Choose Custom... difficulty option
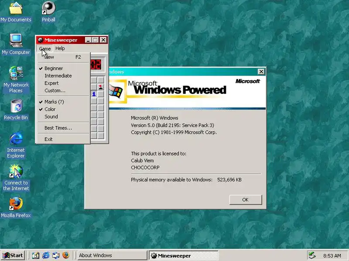Screen dimensions: 349x261 coord(63,90)
